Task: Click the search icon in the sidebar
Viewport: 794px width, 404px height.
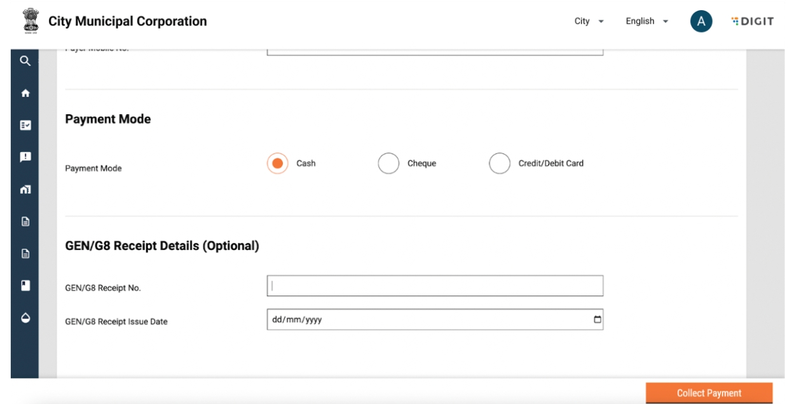Action: pyautogui.click(x=25, y=61)
